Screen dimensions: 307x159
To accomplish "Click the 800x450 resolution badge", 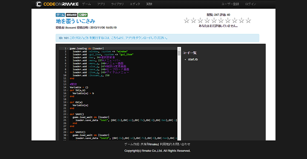I will (71, 15).
